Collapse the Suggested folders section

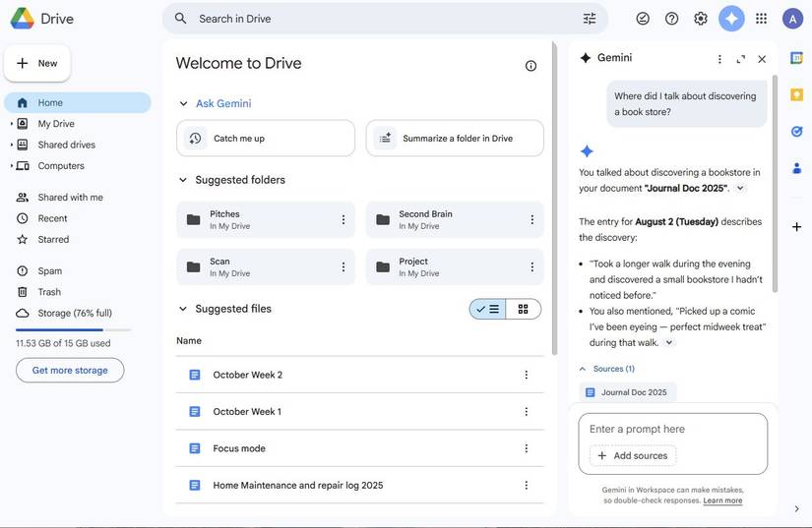click(x=182, y=180)
